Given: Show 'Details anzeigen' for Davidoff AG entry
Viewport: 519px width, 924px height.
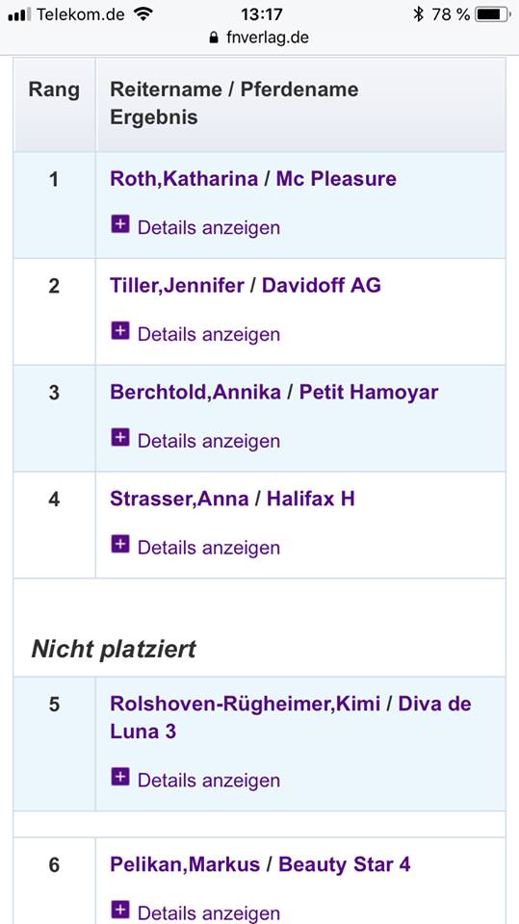Looking at the screenshot, I should click(x=209, y=334).
